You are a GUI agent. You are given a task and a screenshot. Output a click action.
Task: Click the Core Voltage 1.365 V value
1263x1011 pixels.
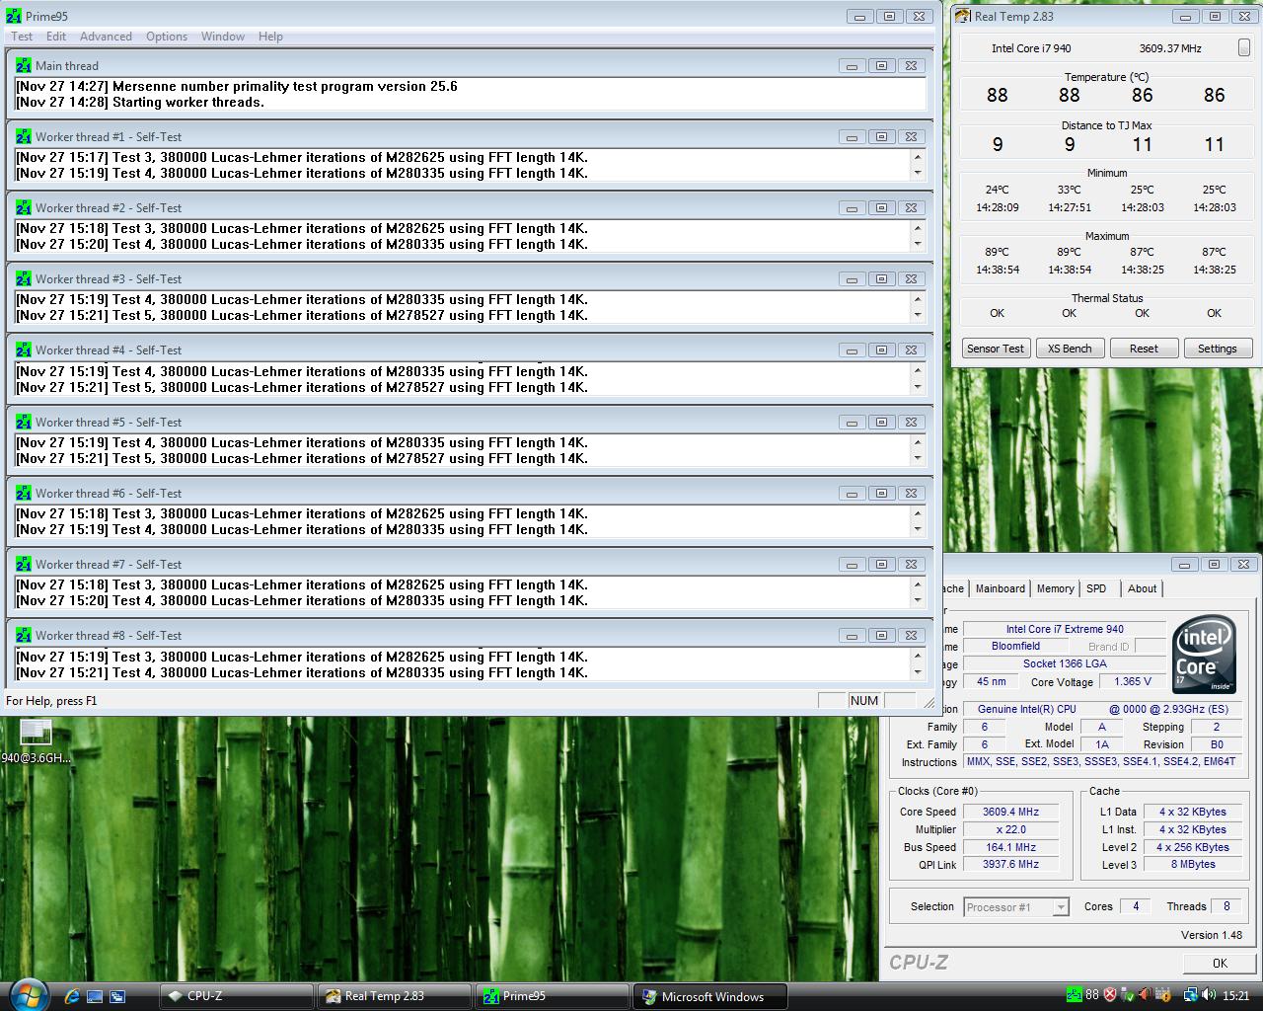tap(1133, 681)
